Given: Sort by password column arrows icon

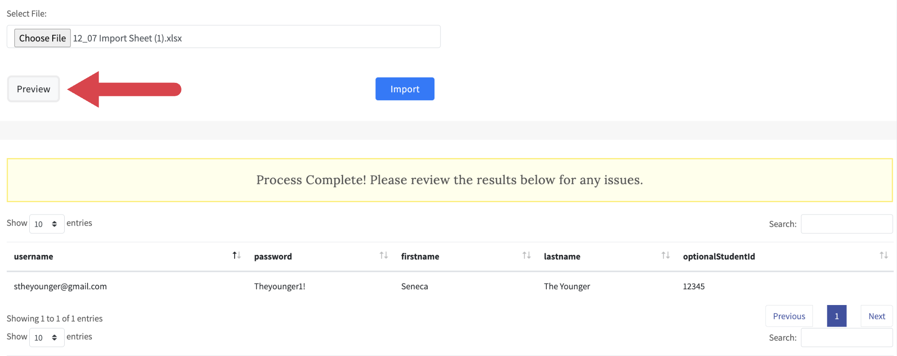Looking at the screenshot, I should (x=383, y=256).
